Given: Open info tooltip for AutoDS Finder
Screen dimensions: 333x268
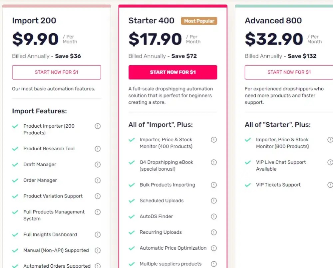Looking at the screenshot, I should (214, 216).
